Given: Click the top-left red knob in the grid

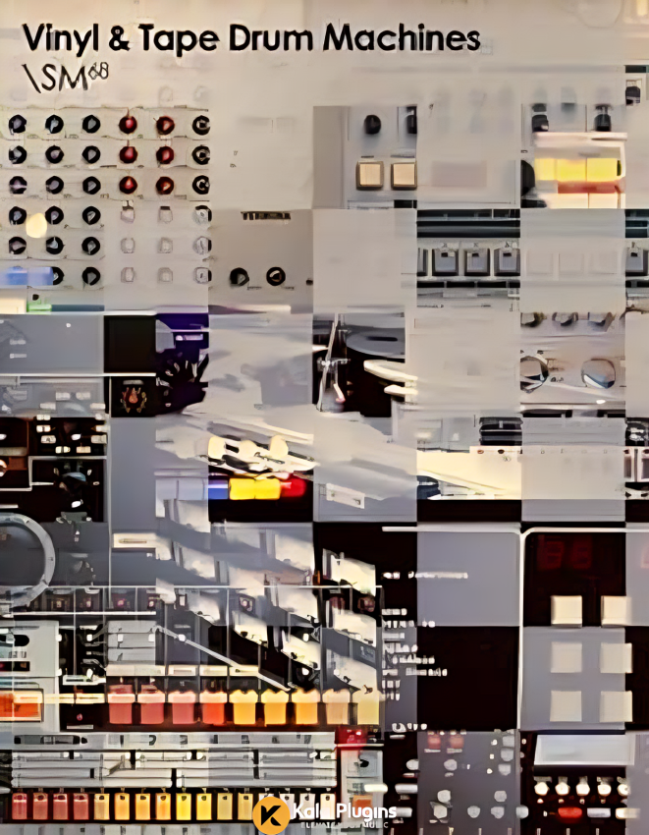Looking at the screenshot, I should (x=128, y=124).
